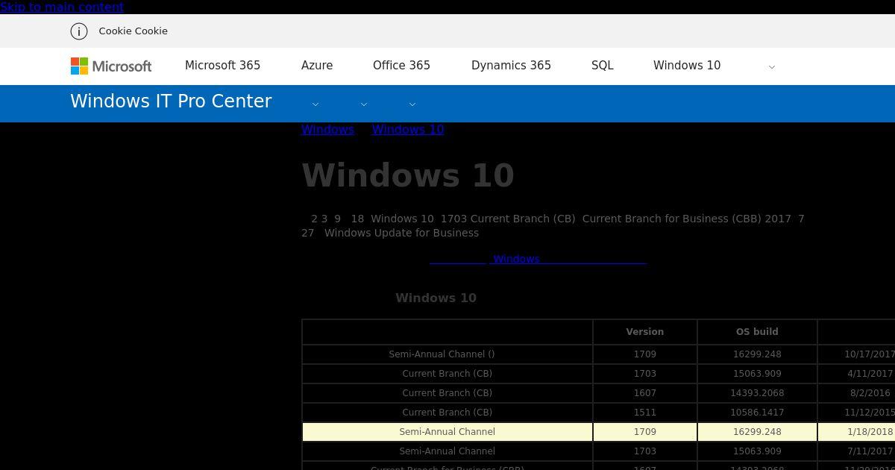Expand the second chevron in blue bar

(x=364, y=104)
